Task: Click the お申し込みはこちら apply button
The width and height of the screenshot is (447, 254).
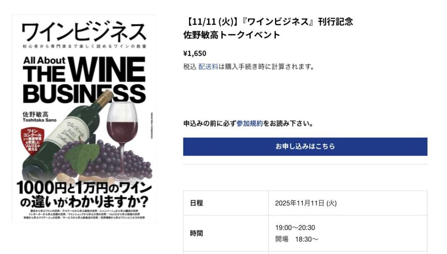Action: click(305, 146)
